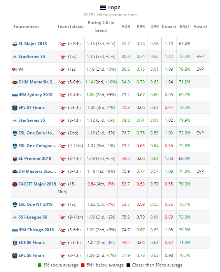Open the V4 tournament link

[x=21, y=69]
